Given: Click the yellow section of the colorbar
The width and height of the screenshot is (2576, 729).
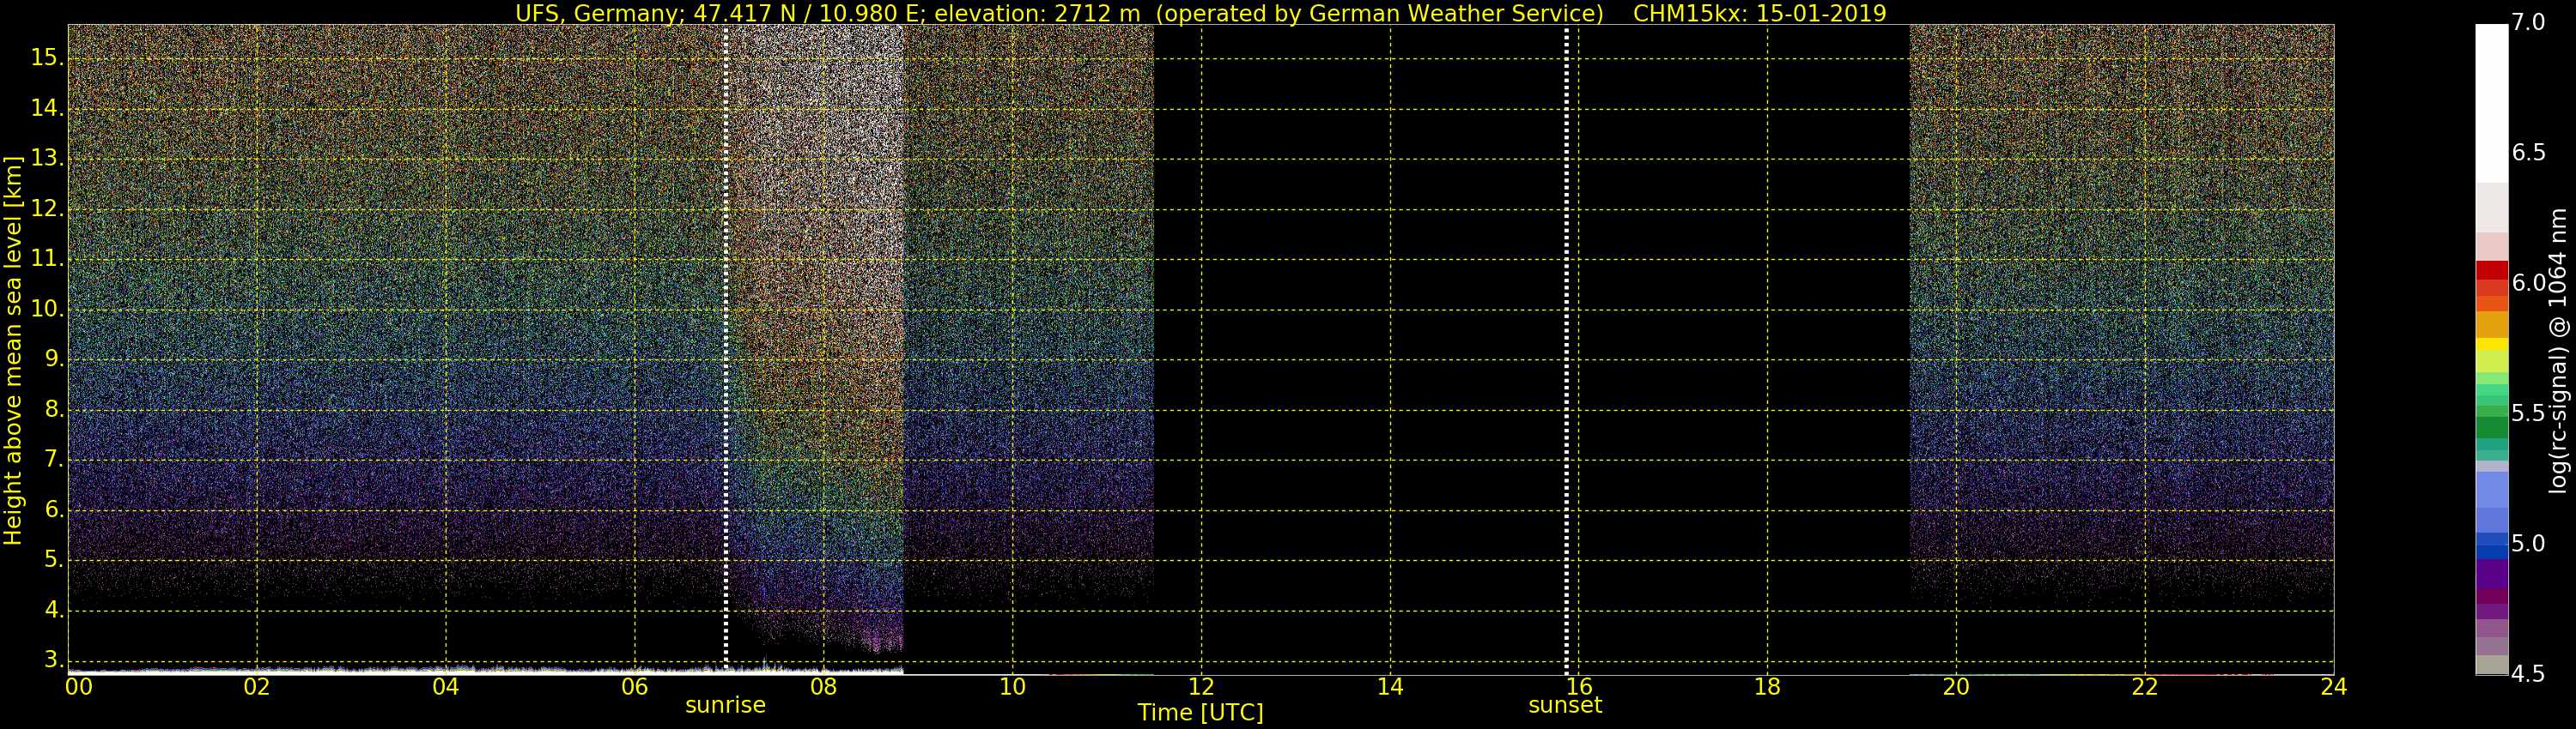Looking at the screenshot, I should coord(2491,345).
